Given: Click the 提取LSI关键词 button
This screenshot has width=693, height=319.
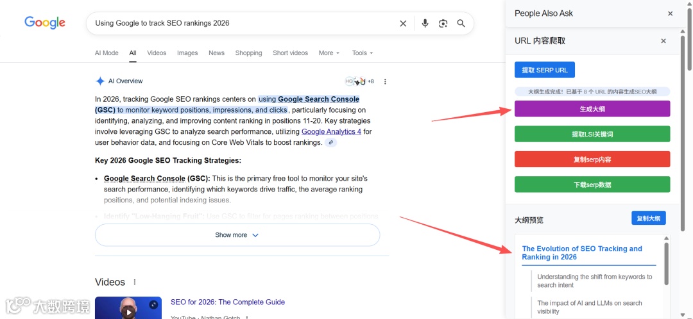Looking at the screenshot, I should [592, 134].
